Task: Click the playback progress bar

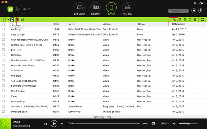Action: 107,124
